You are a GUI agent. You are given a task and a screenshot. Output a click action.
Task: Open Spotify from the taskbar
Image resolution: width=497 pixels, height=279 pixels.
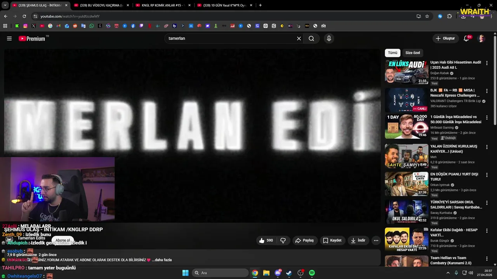coord(312,273)
